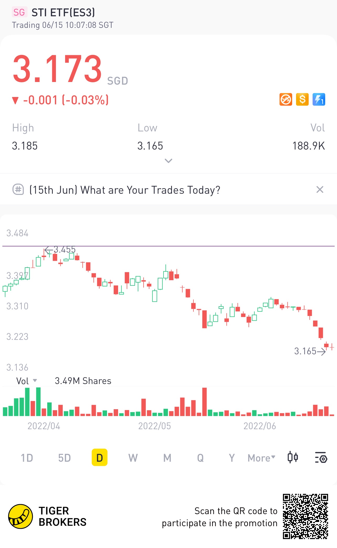Tap the promotion QR code
This screenshot has width=337, height=548.
click(305, 516)
